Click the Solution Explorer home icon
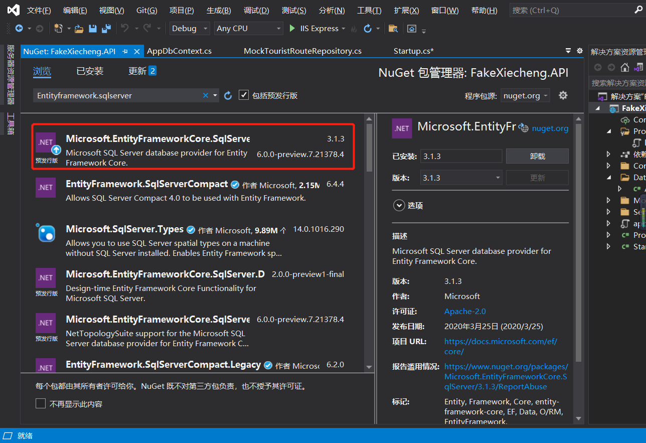 coord(625,67)
